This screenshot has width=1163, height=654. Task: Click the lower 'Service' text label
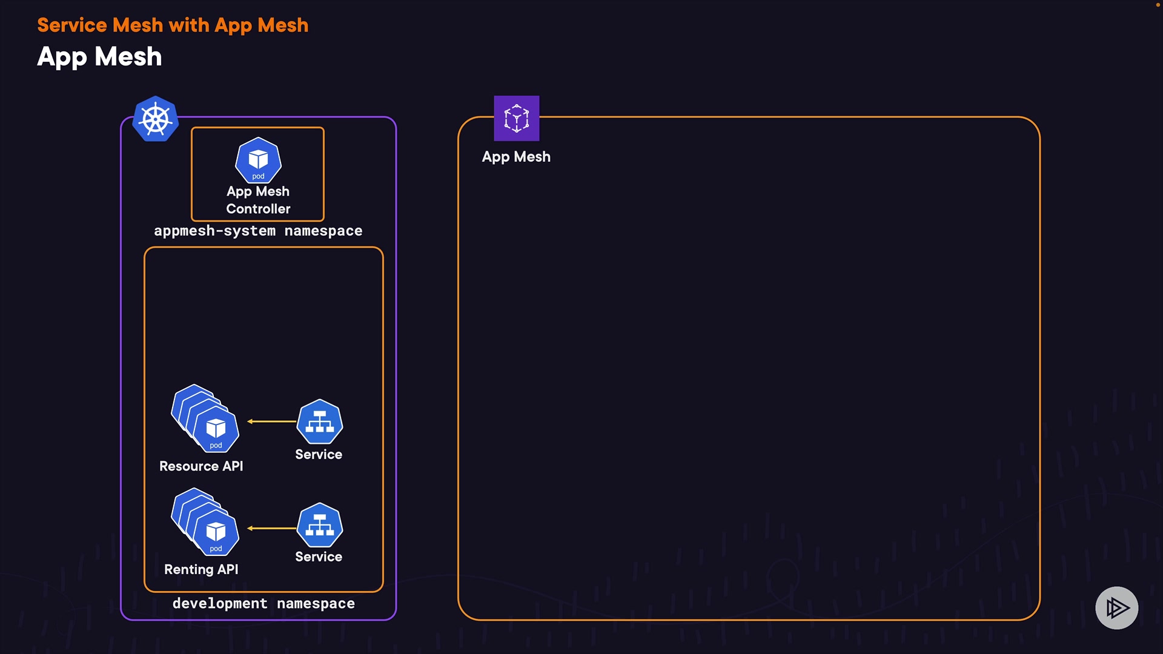[x=319, y=557]
